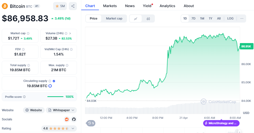The width and height of the screenshot is (254, 133).
Task: Open the Bitcoin Website link
Action: pyautogui.click(x=34, y=110)
